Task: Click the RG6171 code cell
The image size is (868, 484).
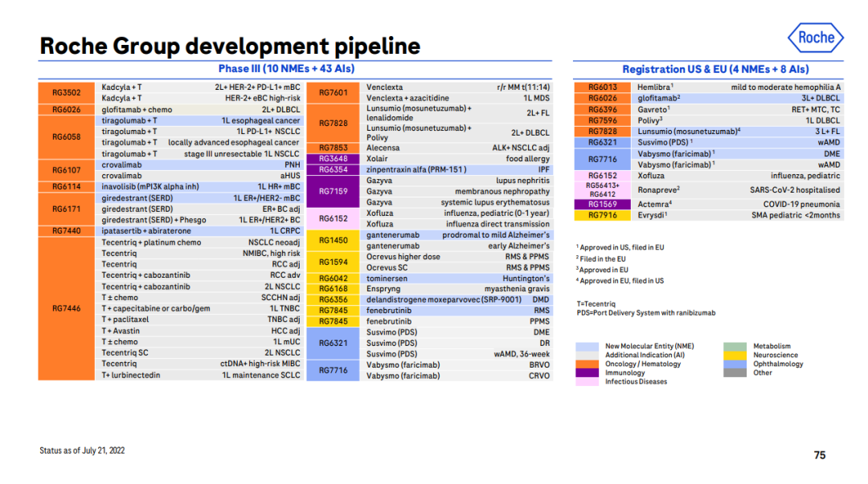Action: tap(67, 209)
